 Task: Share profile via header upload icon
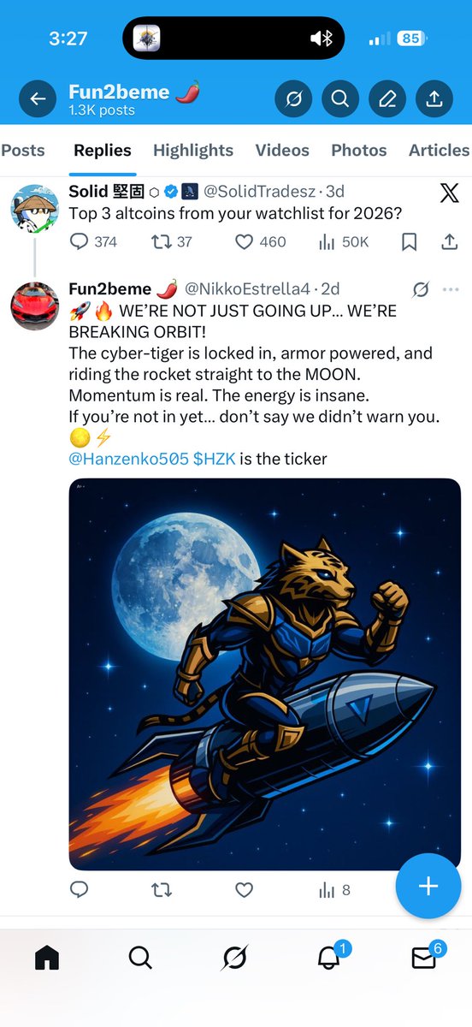pyautogui.click(x=434, y=99)
